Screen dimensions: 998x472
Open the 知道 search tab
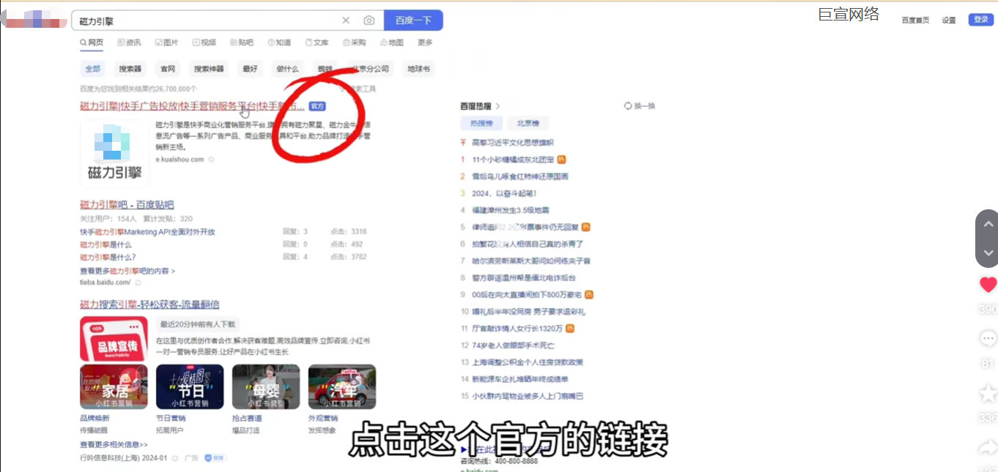click(280, 42)
